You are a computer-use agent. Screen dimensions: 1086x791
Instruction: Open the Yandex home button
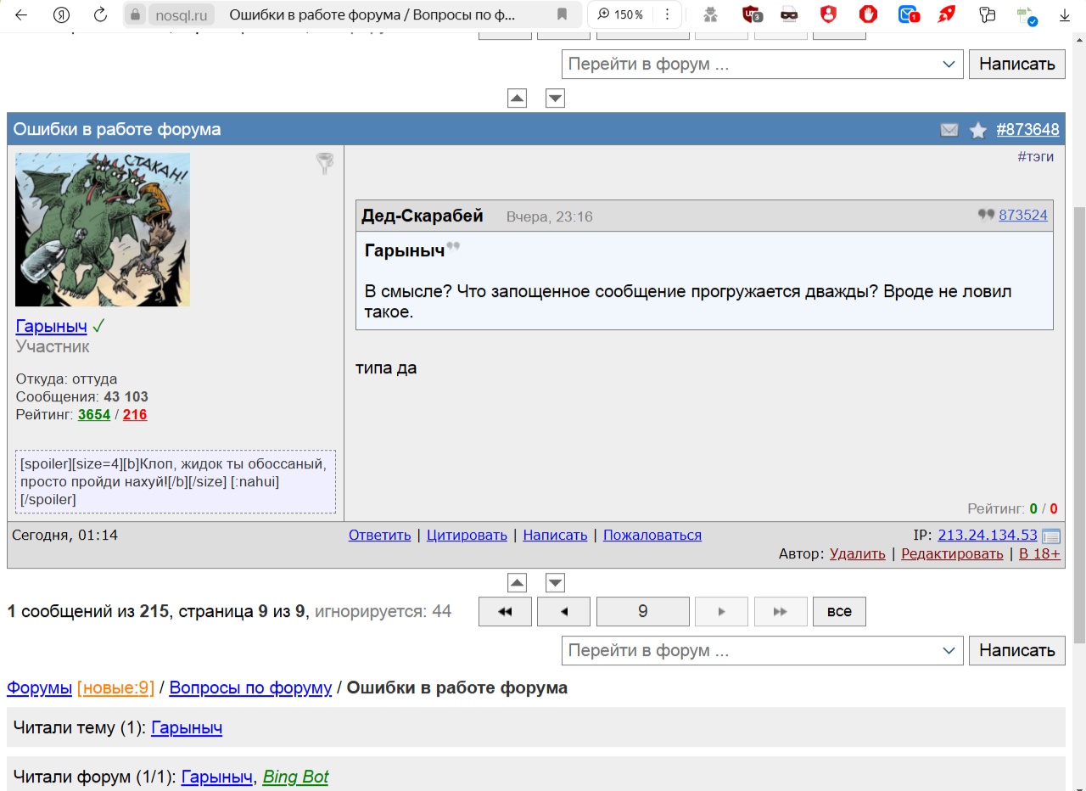(x=61, y=14)
